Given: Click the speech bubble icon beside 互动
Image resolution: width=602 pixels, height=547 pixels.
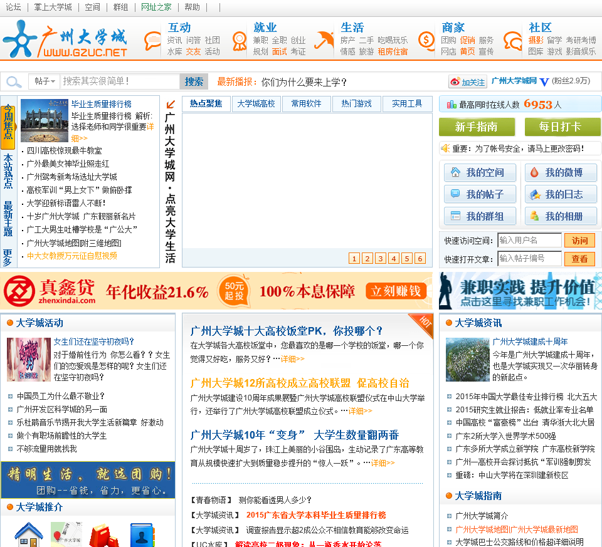Looking at the screenshot, I should pyautogui.click(x=152, y=41).
